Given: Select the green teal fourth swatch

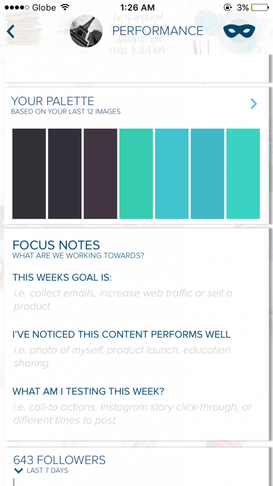Looking at the screenshot, I should tap(136, 174).
